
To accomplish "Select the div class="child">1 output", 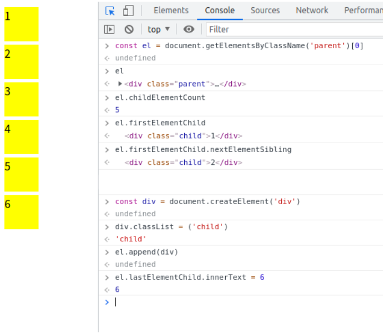I will click(183, 136).
